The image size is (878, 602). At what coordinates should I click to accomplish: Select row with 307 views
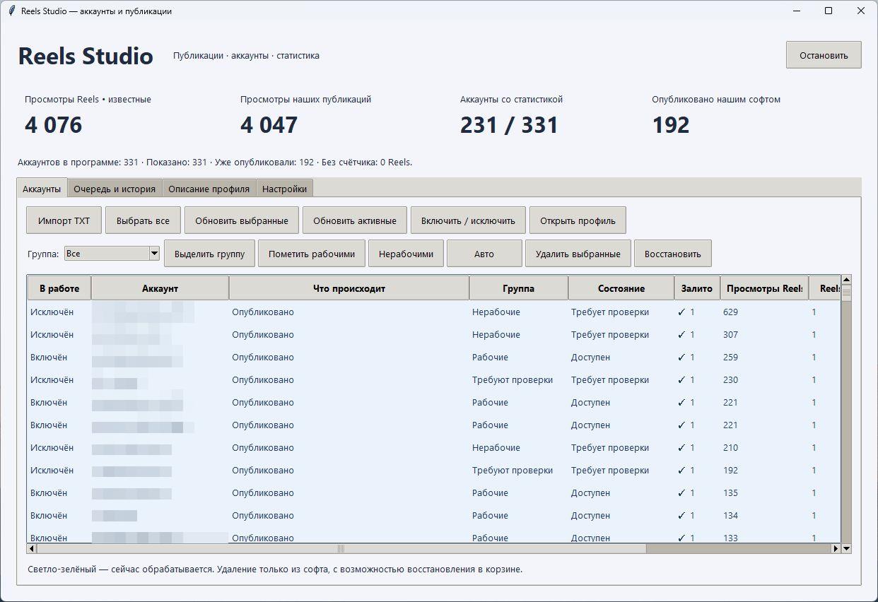click(434, 334)
